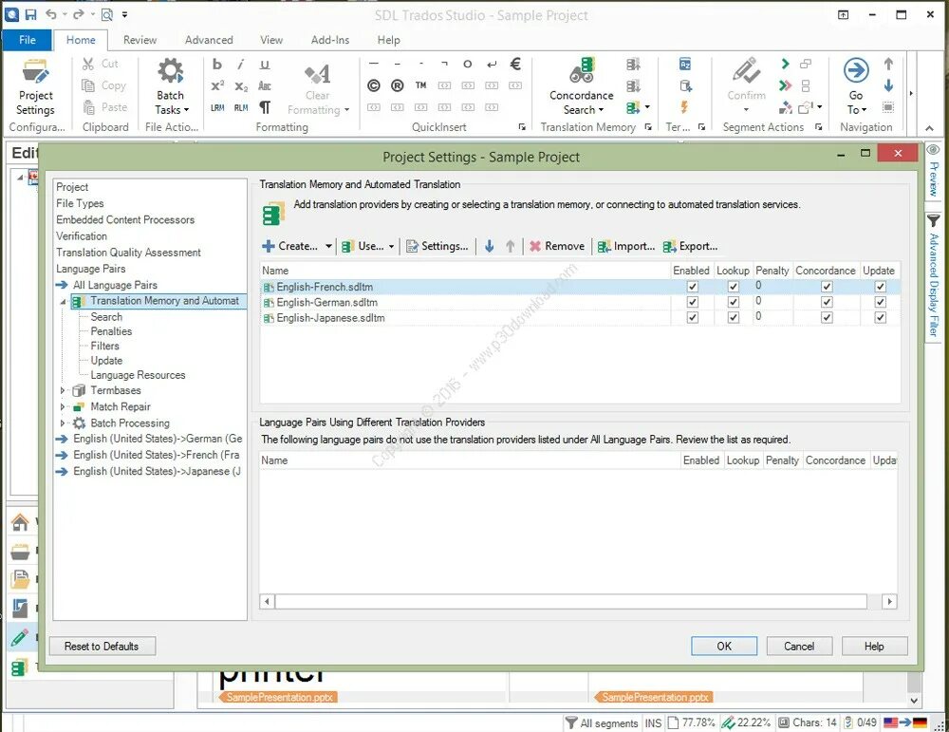Uncheck Update for English-French.sdltm
Screen dimensions: 949x732
pos(880,287)
